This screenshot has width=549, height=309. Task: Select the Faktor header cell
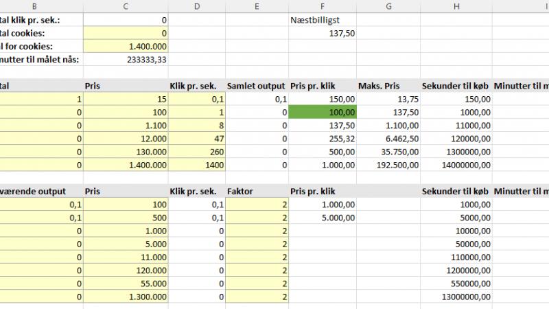pos(256,192)
